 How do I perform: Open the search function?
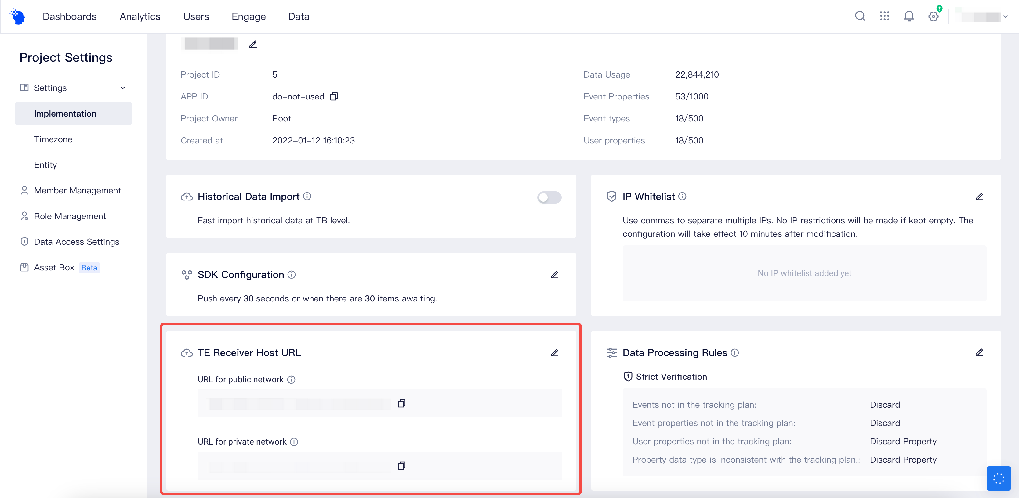(x=859, y=16)
